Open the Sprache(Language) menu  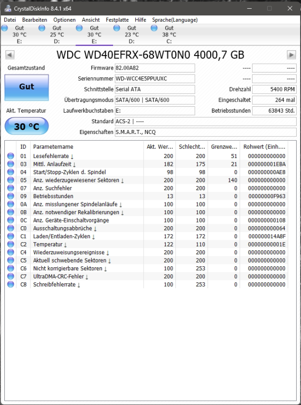[175, 20]
